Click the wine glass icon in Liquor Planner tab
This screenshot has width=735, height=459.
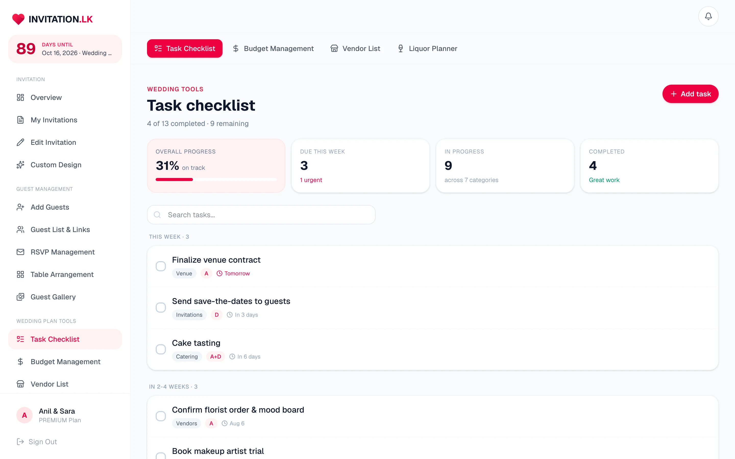tap(401, 48)
